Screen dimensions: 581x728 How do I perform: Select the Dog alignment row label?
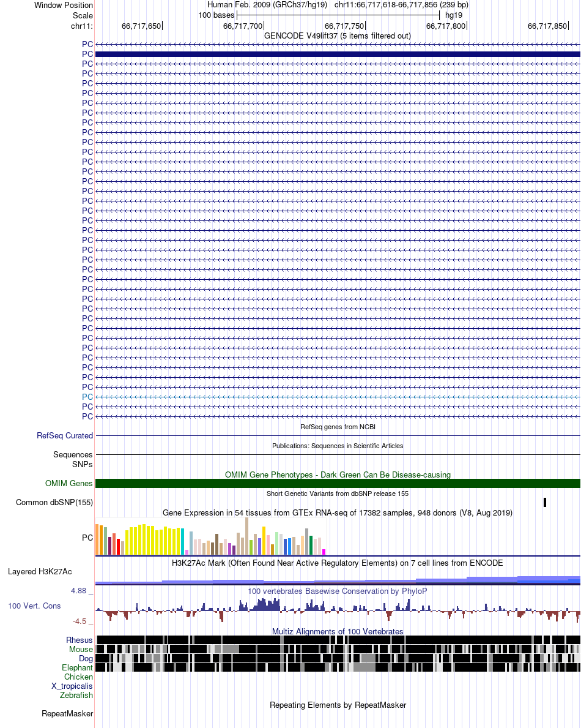86,658
